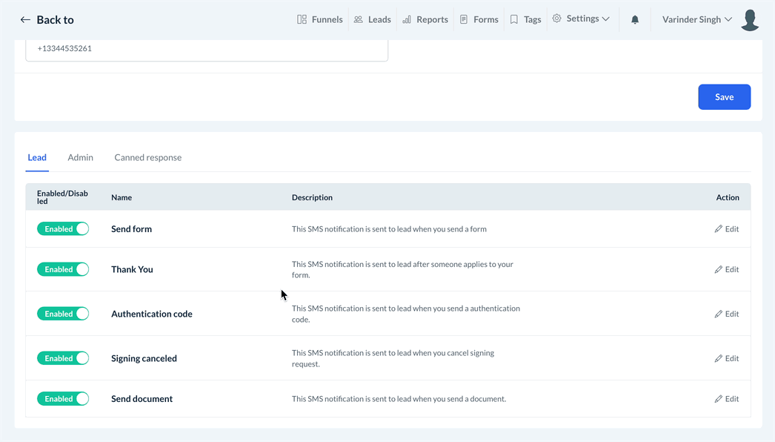Disable the Send form SMS toggle
Screen dimensions: 775x442
pos(63,229)
